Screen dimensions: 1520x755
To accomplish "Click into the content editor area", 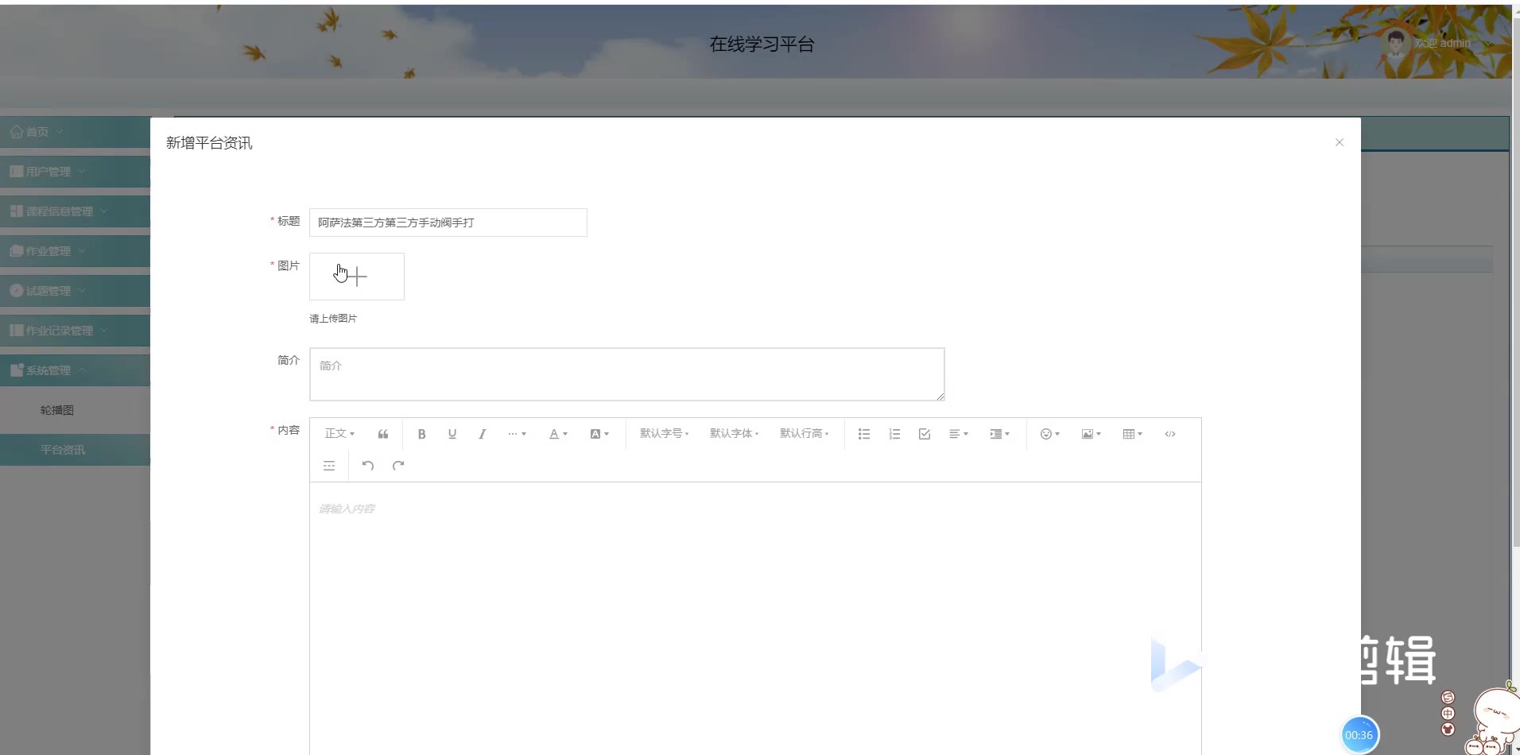I will click(x=755, y=618).
